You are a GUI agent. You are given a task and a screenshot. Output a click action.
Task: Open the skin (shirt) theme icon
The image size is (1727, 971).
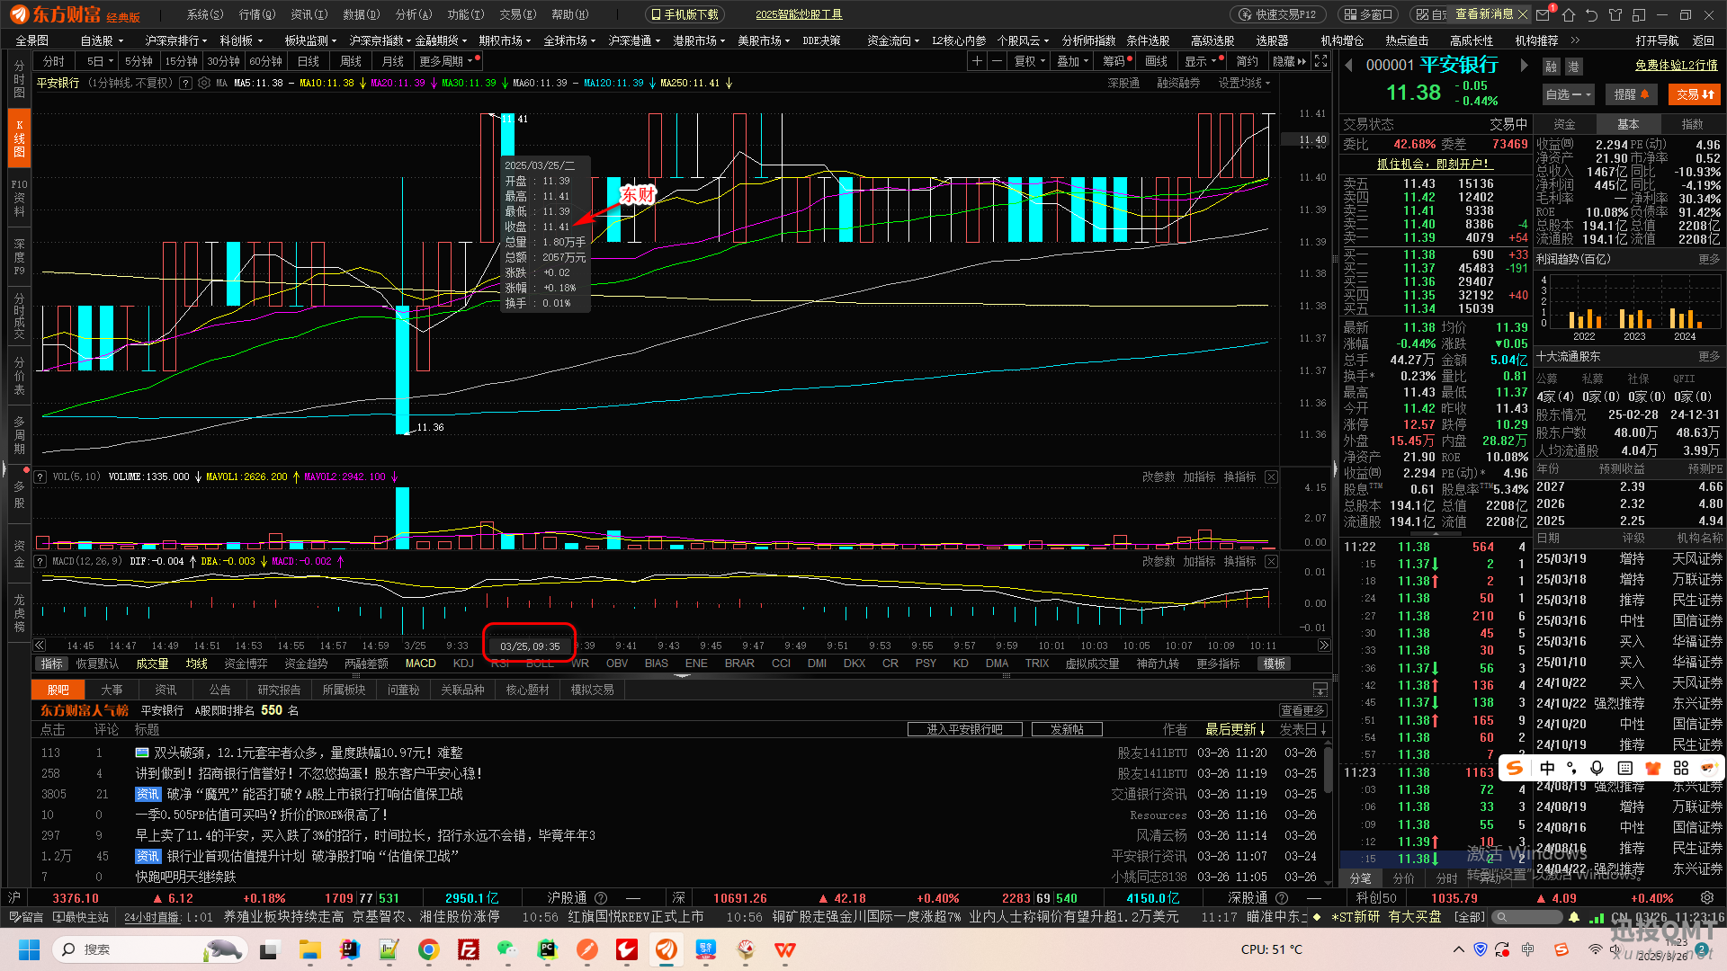point(1615,14)
